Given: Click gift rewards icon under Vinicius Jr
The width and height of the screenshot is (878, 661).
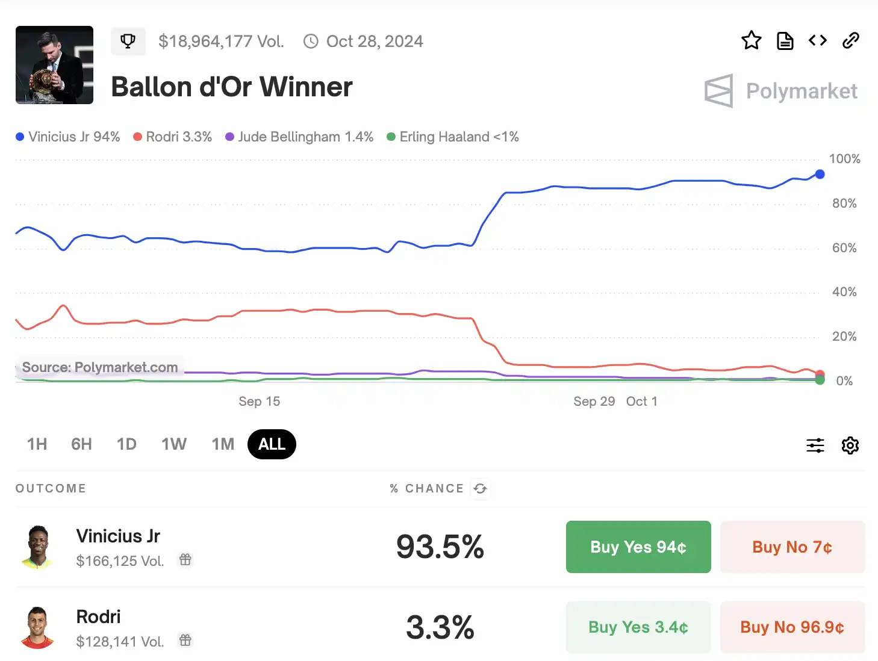Looking at the screenshot, I should (185, 560).
